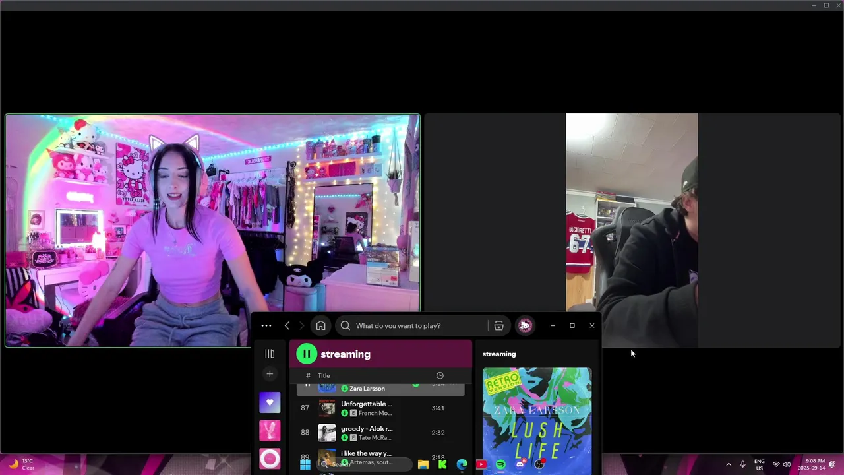Open the French Montana artist link
Image resolution: width=844 pixels, height=475 pixels.
pyautogui.click(x=375, y=413)
